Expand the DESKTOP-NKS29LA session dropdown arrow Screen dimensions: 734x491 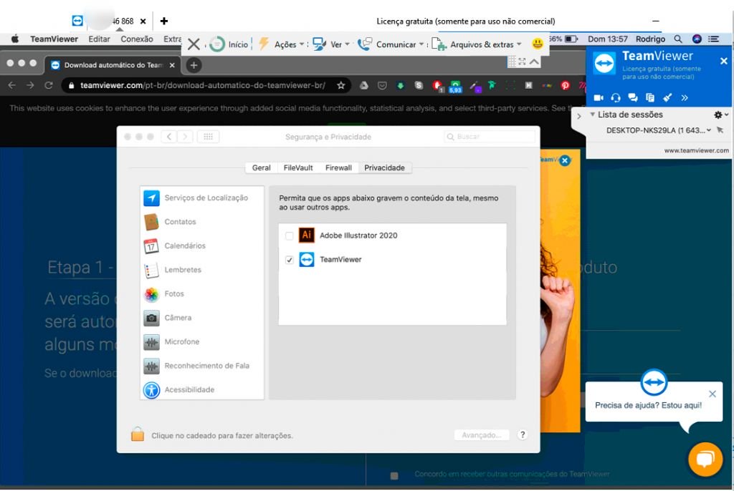[709, 130]
